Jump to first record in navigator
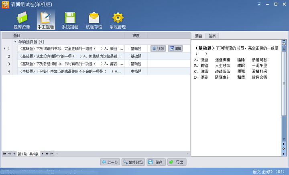The height and width of the screenshot is (175, 289). coord(5,153)
